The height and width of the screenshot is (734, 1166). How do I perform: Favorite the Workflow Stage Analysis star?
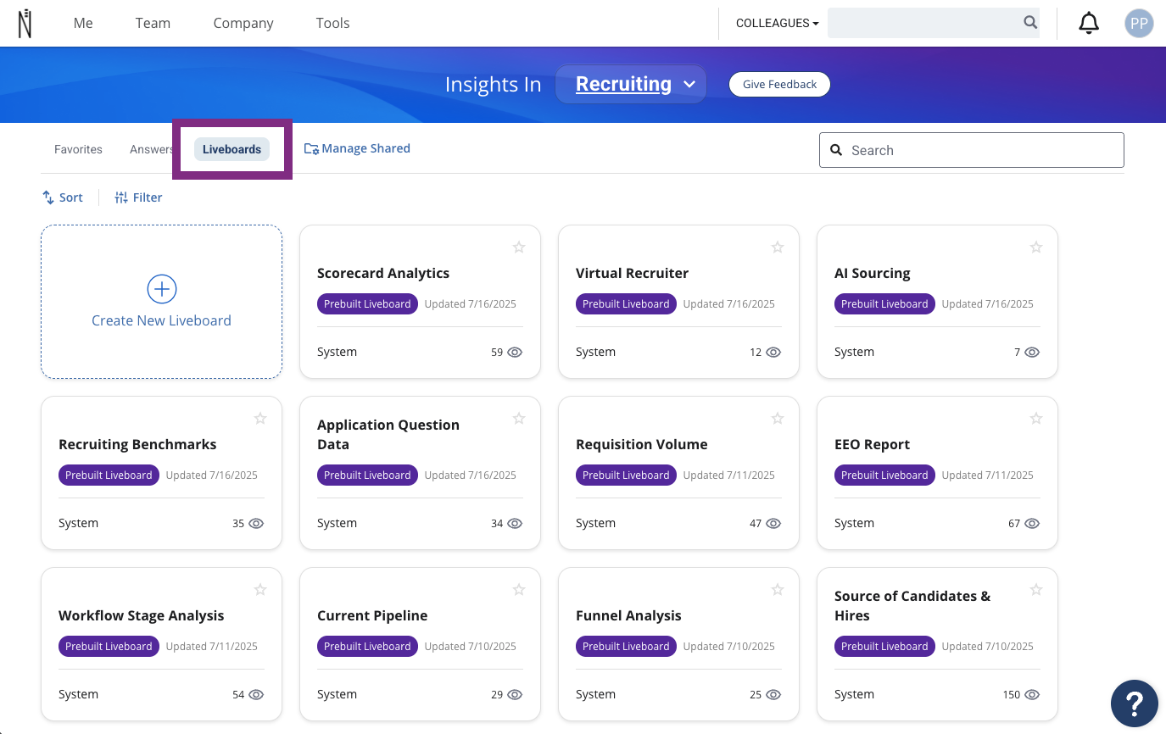pyautogui.click(x=260, y=590)
